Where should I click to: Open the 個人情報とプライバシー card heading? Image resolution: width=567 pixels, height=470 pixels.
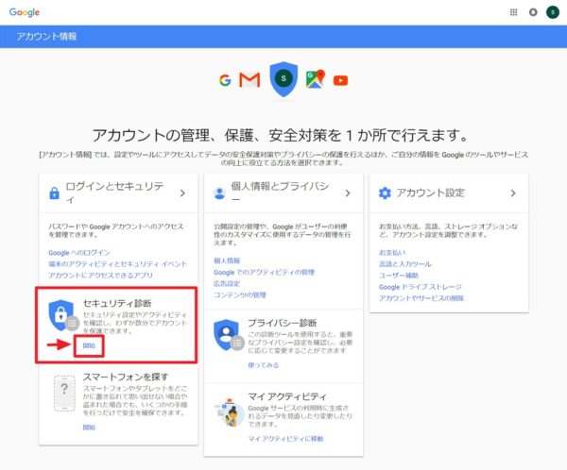(280, 193)
